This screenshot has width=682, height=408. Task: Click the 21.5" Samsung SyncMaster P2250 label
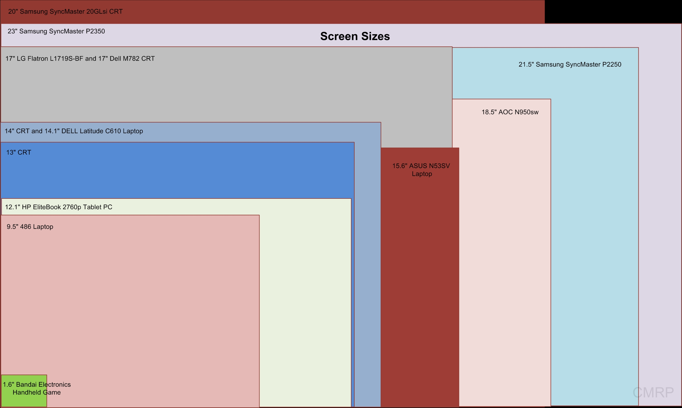coord(570,65)
